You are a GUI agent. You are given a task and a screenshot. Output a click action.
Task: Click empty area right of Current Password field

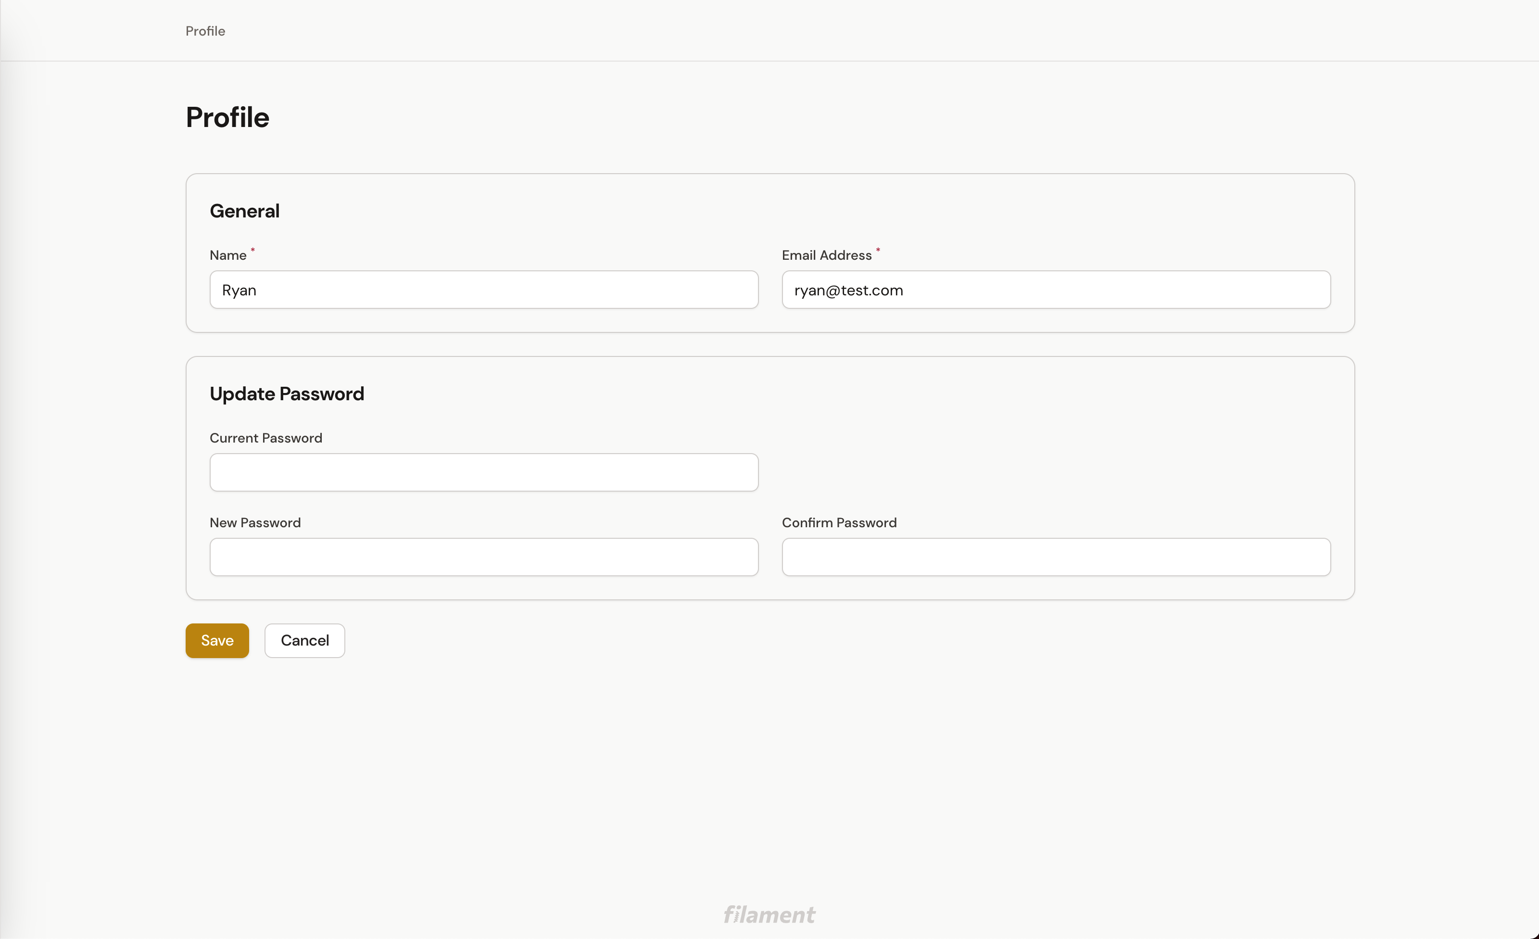click(x=1056, y=472)
